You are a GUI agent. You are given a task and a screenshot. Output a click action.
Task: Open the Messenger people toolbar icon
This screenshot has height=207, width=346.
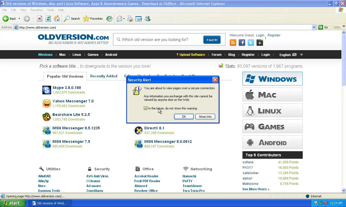click(x=147, y=19)
